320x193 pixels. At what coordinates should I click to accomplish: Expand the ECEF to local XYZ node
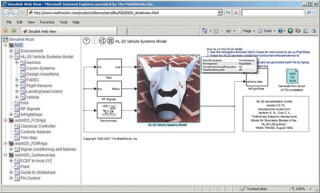pos(11,161)
